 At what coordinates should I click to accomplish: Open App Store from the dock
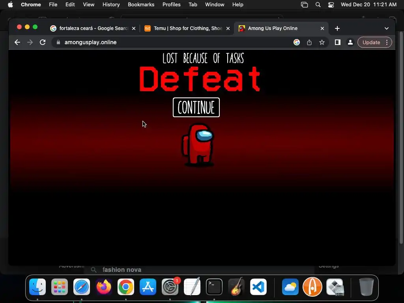pos(148,287)
